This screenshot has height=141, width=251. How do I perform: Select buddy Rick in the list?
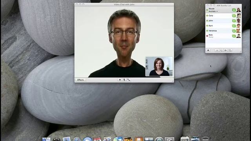[x=223, y=36]
